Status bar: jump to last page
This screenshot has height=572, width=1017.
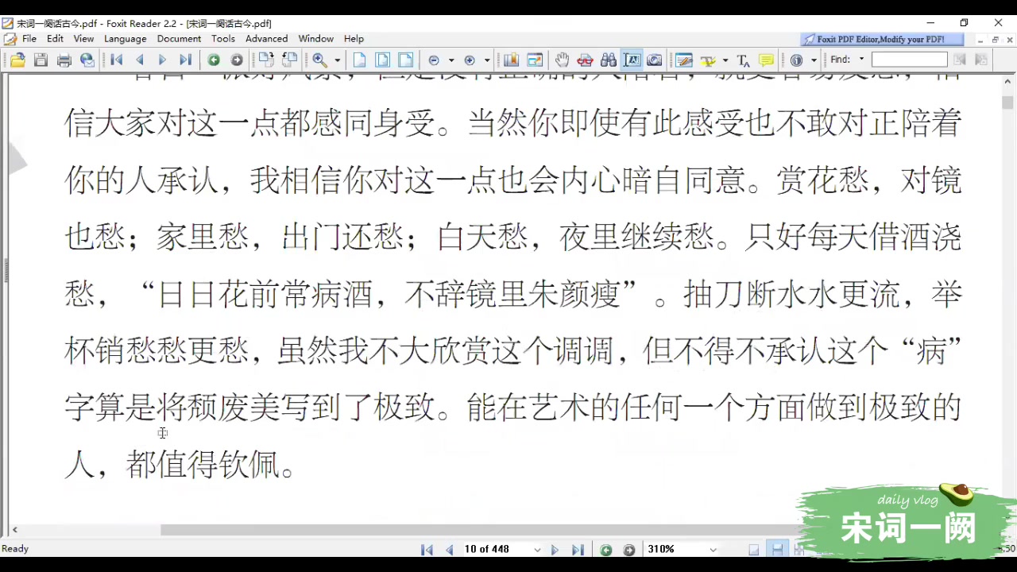pyautogui.click(x=578, y=550)
